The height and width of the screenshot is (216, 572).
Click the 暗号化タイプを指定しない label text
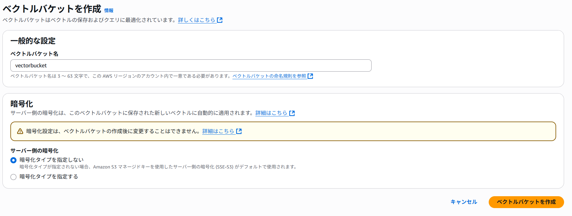click(52, 160)
